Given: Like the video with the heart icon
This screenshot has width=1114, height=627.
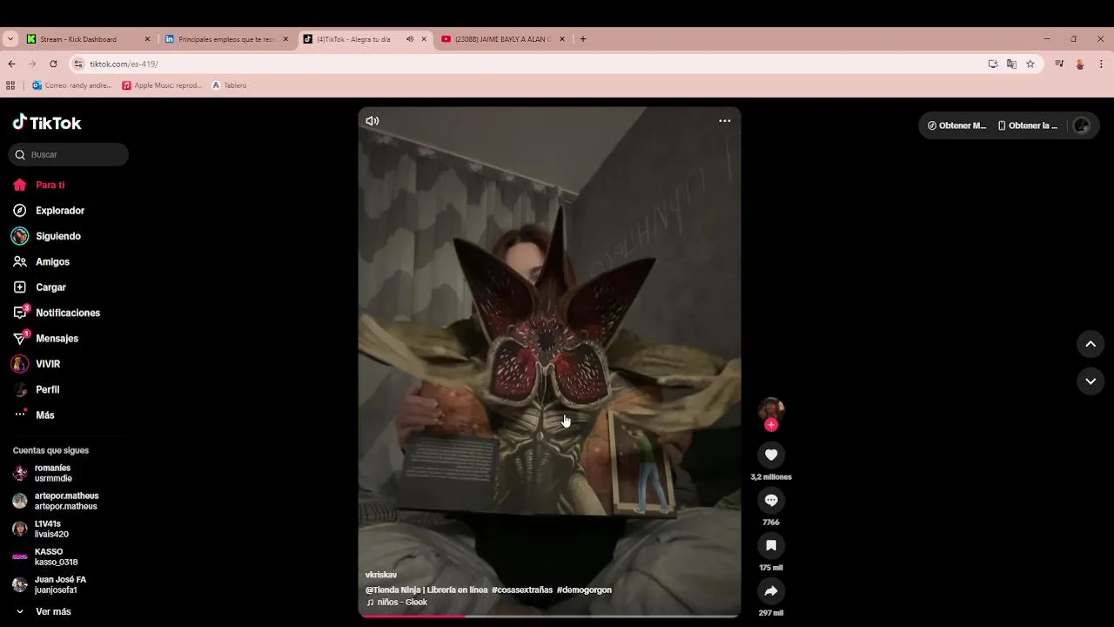Looking at the screenshot, I should pyautogui.click(x=771, y=455).
